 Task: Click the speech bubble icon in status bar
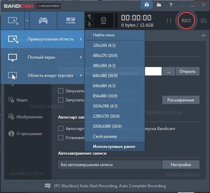[48, 186]
